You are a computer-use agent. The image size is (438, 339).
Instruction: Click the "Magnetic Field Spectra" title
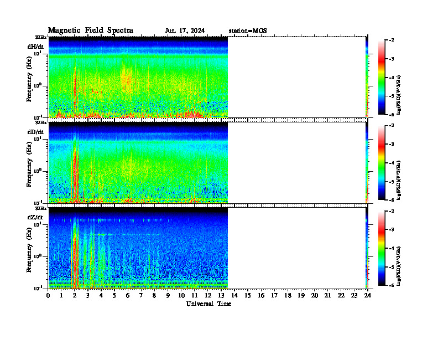pyautogui.click(x=91, y=30)
